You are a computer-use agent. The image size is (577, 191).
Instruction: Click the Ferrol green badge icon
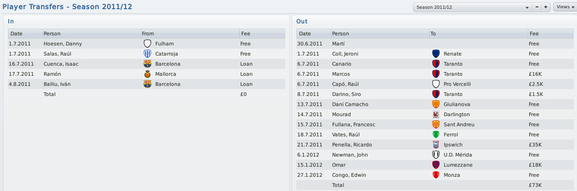(x=436, y=135)
